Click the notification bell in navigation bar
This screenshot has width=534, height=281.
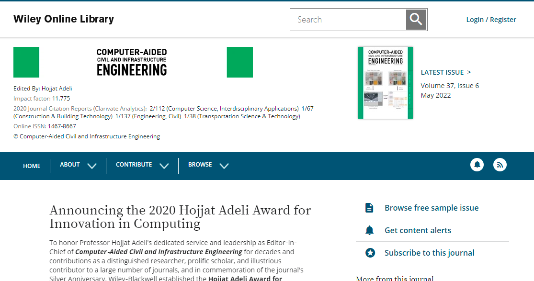coord(477,165)
